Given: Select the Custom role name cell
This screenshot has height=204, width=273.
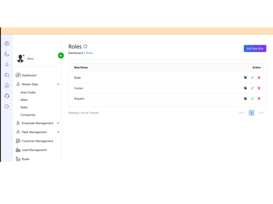Looking at the screenshot, I should click(79, 88).
